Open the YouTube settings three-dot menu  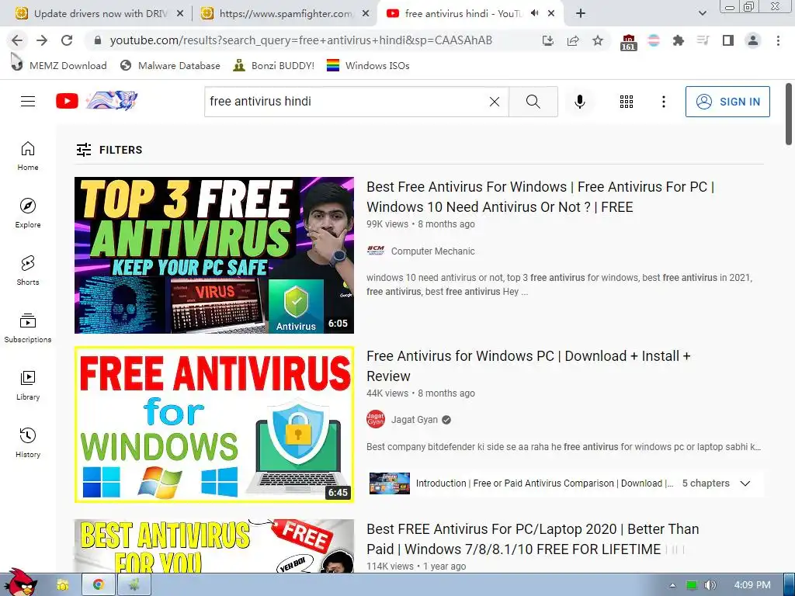click(663, 102)
